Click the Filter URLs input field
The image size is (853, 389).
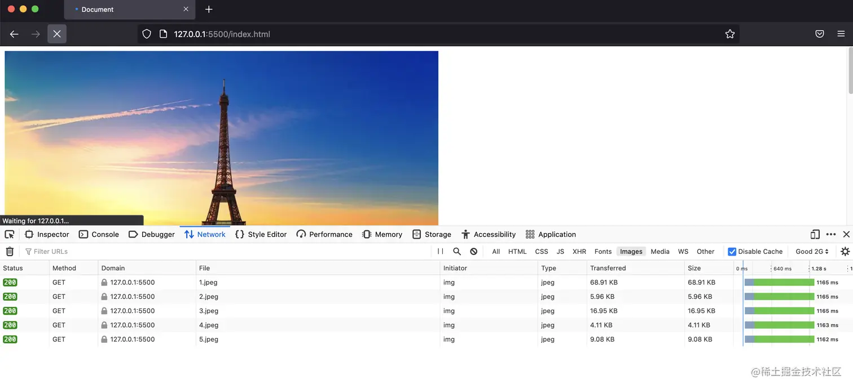pyautogui.click(x=226, y=252)
